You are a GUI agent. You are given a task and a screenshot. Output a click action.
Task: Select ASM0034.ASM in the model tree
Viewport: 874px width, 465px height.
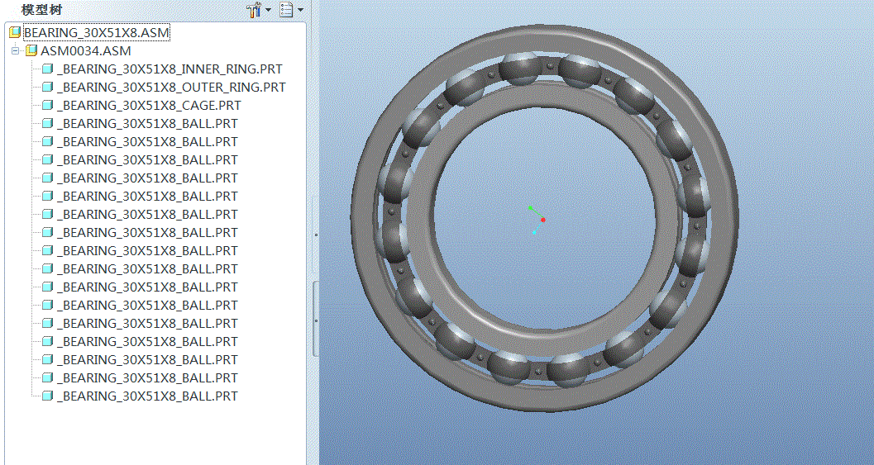[x=86, y=50]
